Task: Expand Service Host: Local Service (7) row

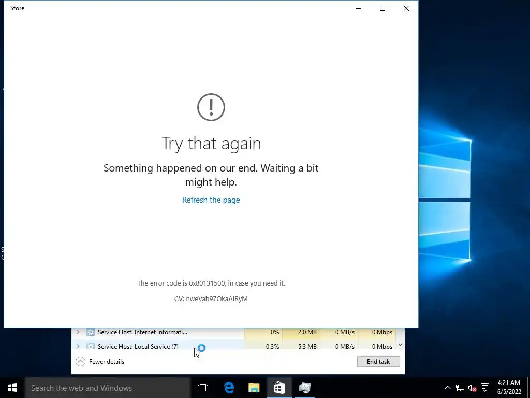Action: (78, 346)
